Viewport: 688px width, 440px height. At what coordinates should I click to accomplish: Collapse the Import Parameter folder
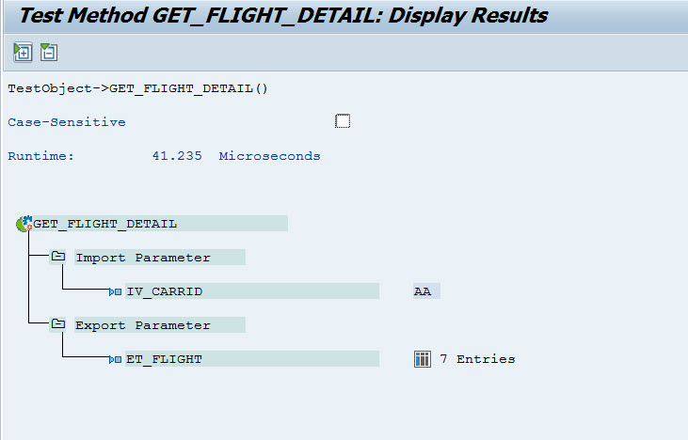58,258
